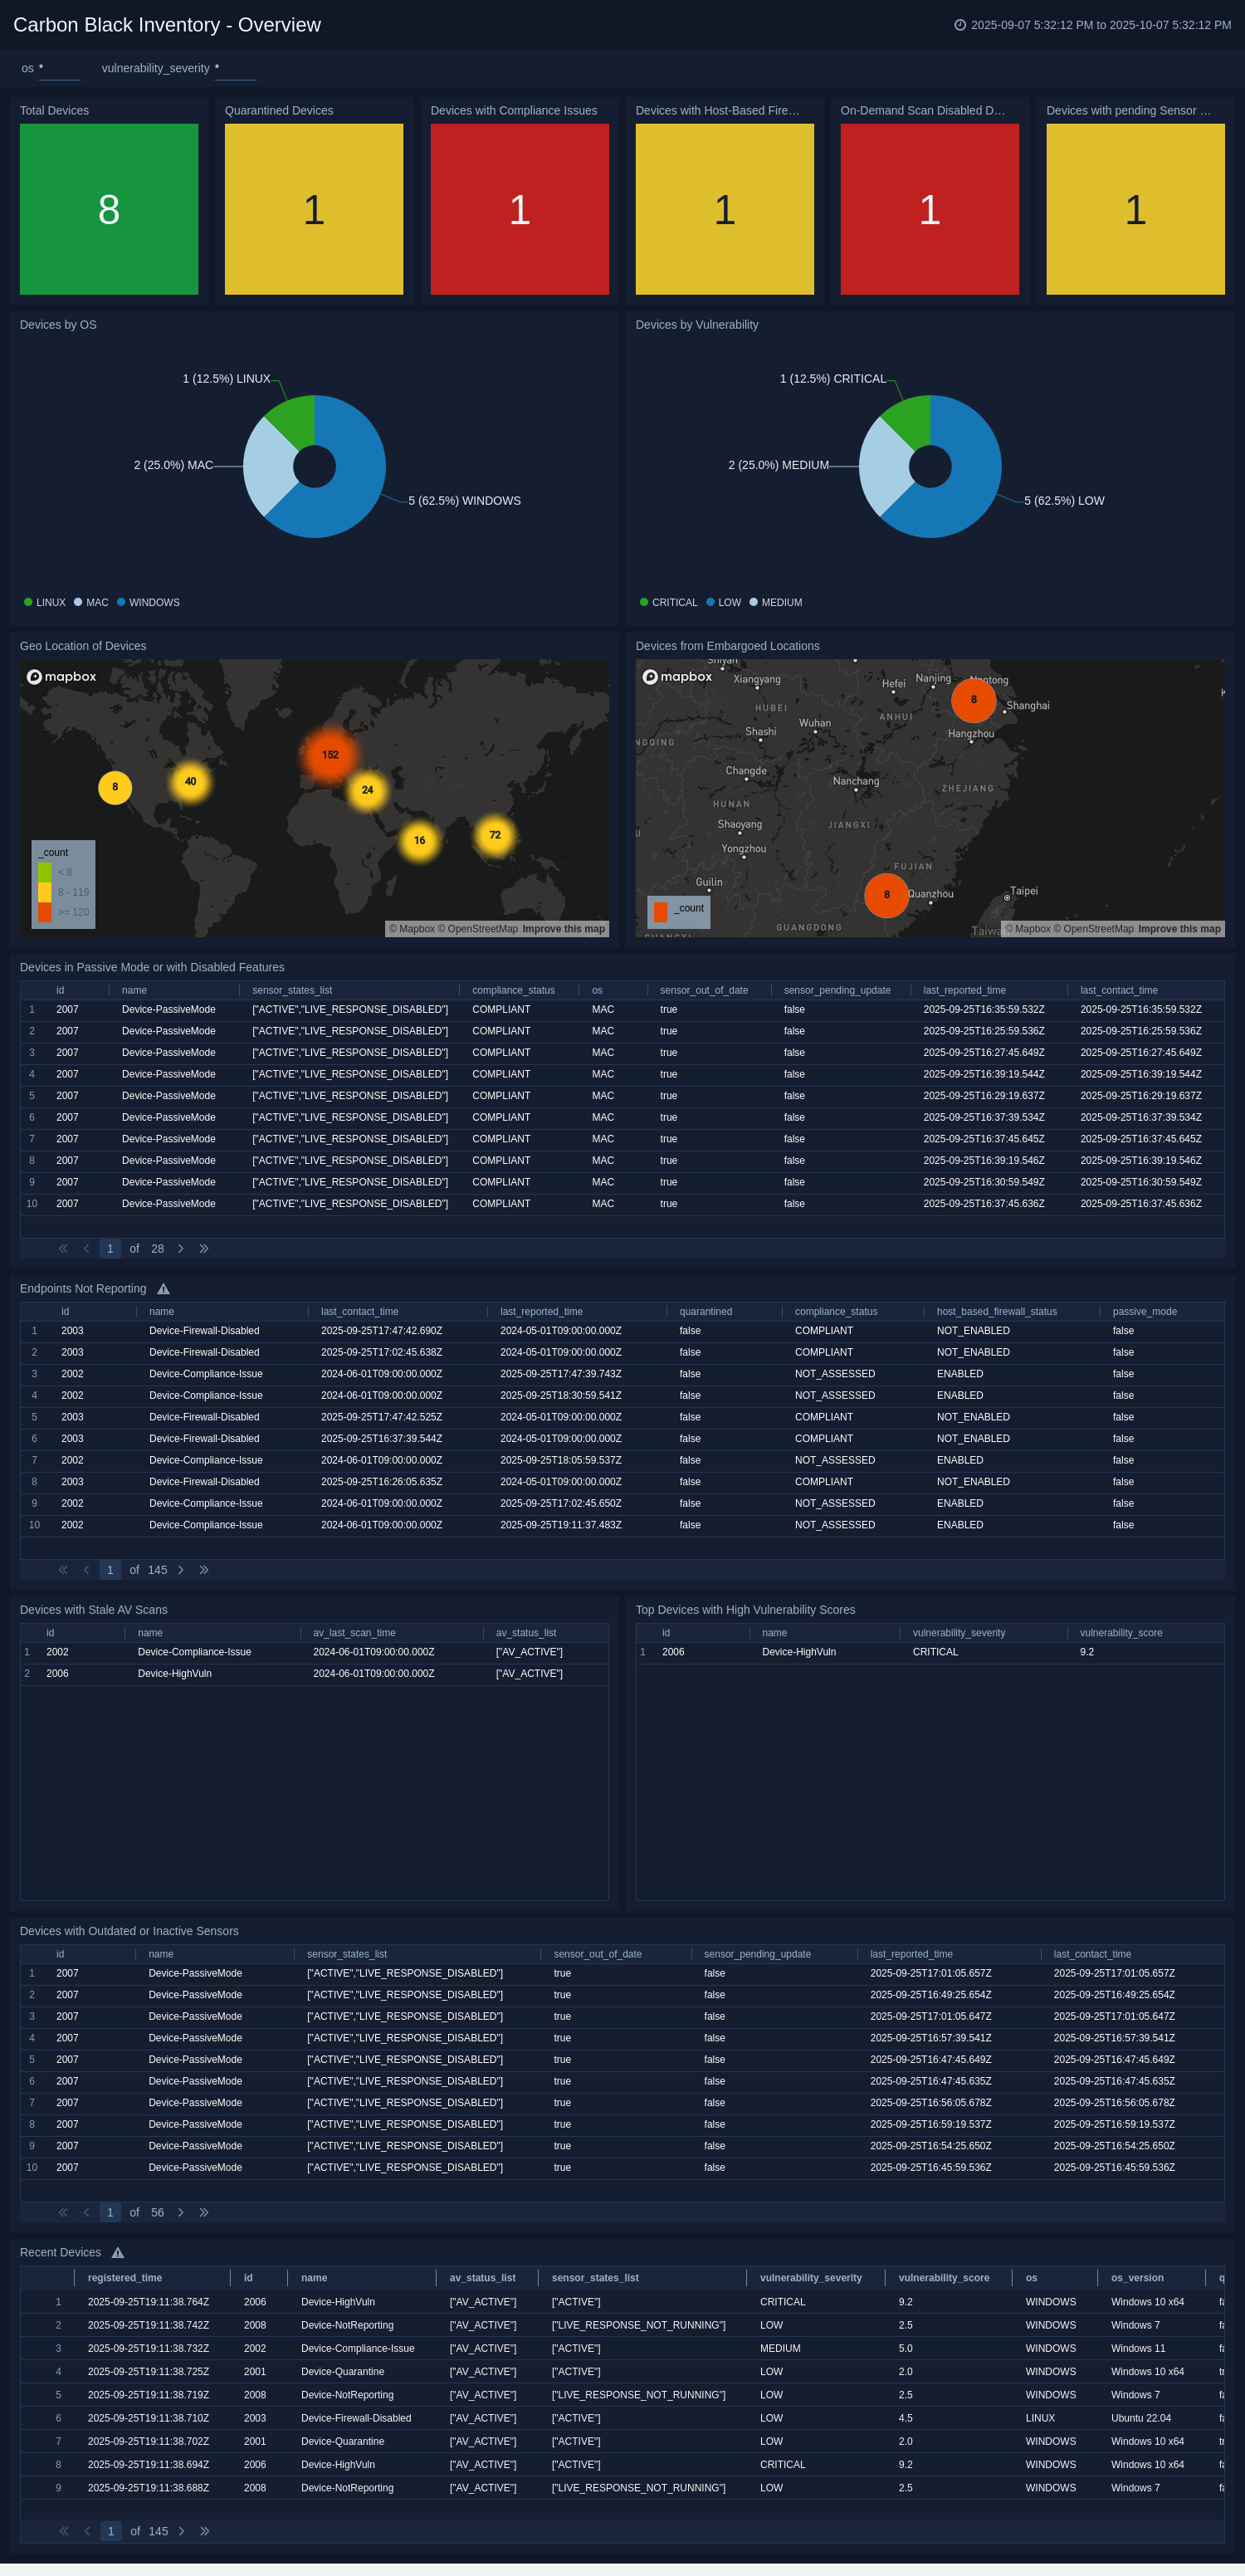Click Improve this map link on Geo map
This screenshot has width=1245, height=2576.
[x=563, y=929]
